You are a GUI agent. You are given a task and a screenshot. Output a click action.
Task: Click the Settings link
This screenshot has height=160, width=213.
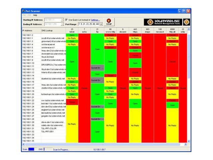(x=95, y=20)
